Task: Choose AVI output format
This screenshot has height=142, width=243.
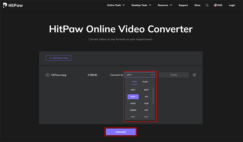Action: tap(146, 96)
